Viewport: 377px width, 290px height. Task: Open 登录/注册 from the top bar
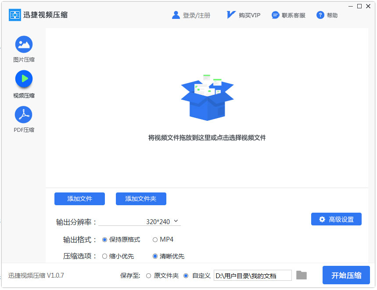click(x=196, y=14)
